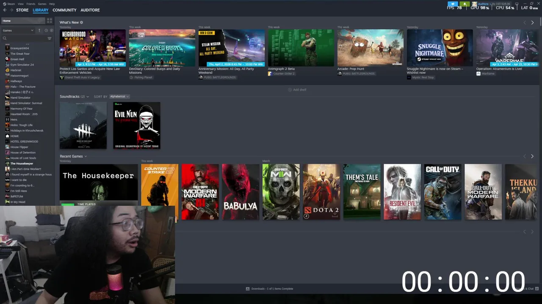Advance Recent Games with next arrow
This screenshot has width=542, height=304.
point(532,156)
